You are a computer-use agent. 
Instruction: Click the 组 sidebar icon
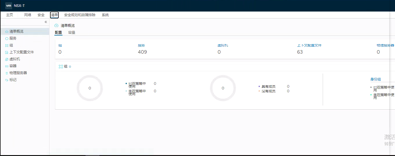pos(7,46)
